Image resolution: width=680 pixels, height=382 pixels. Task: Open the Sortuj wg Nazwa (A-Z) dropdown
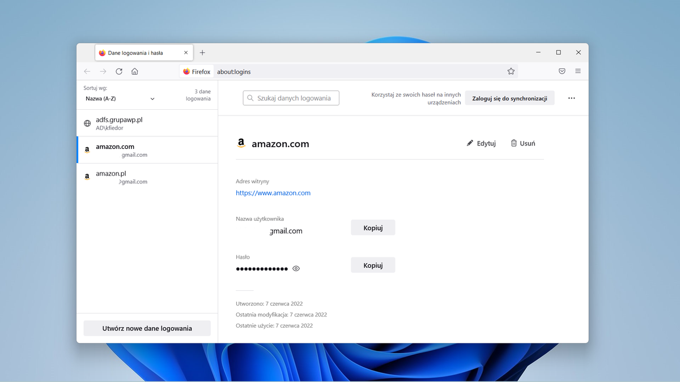click(x=119, y=98)
